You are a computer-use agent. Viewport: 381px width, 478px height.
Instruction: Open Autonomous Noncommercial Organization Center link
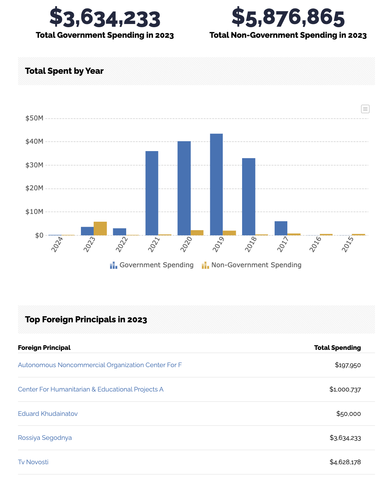100,365
